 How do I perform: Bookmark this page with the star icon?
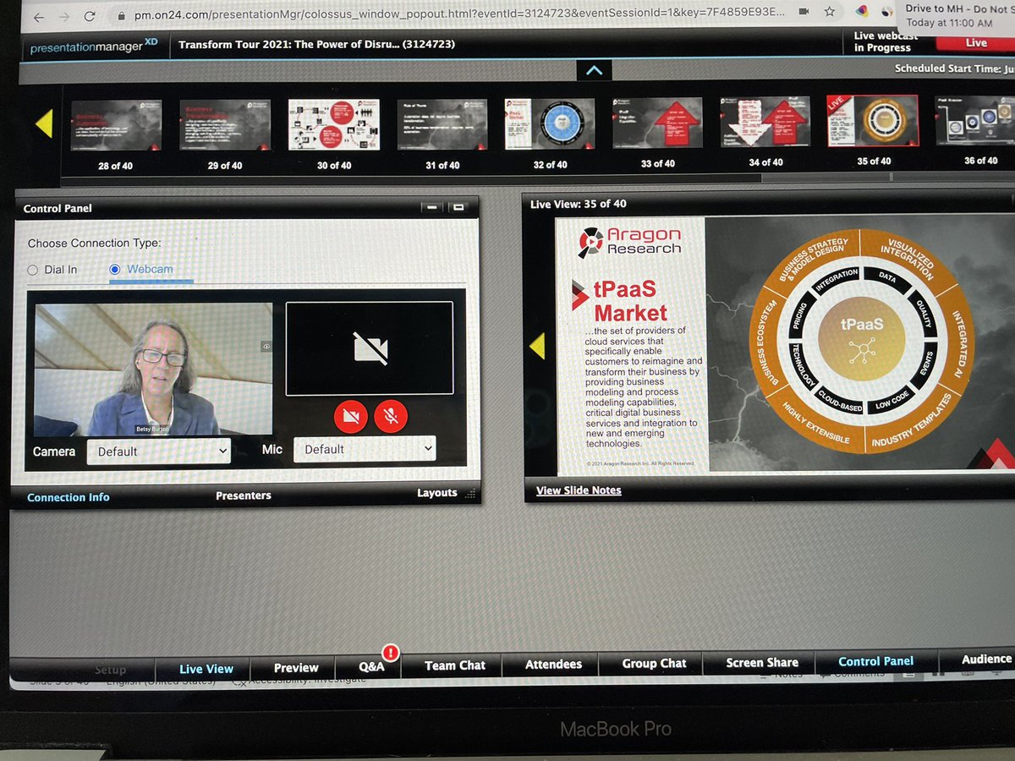(830, 11)
